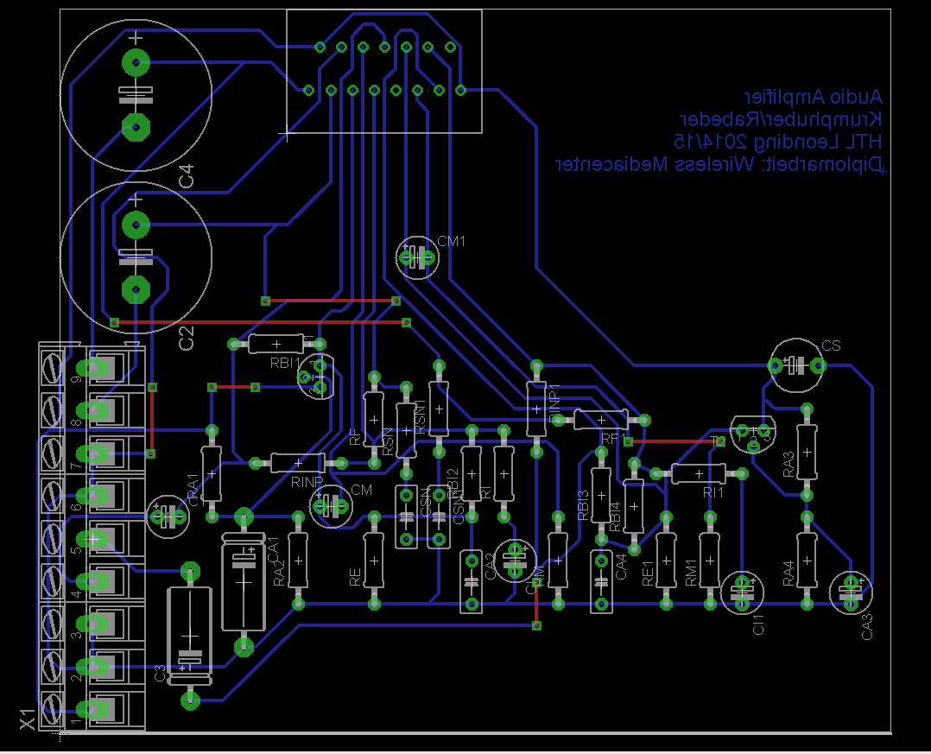Select the large capacitor C4
931x754 pixels.
point(136,95)
